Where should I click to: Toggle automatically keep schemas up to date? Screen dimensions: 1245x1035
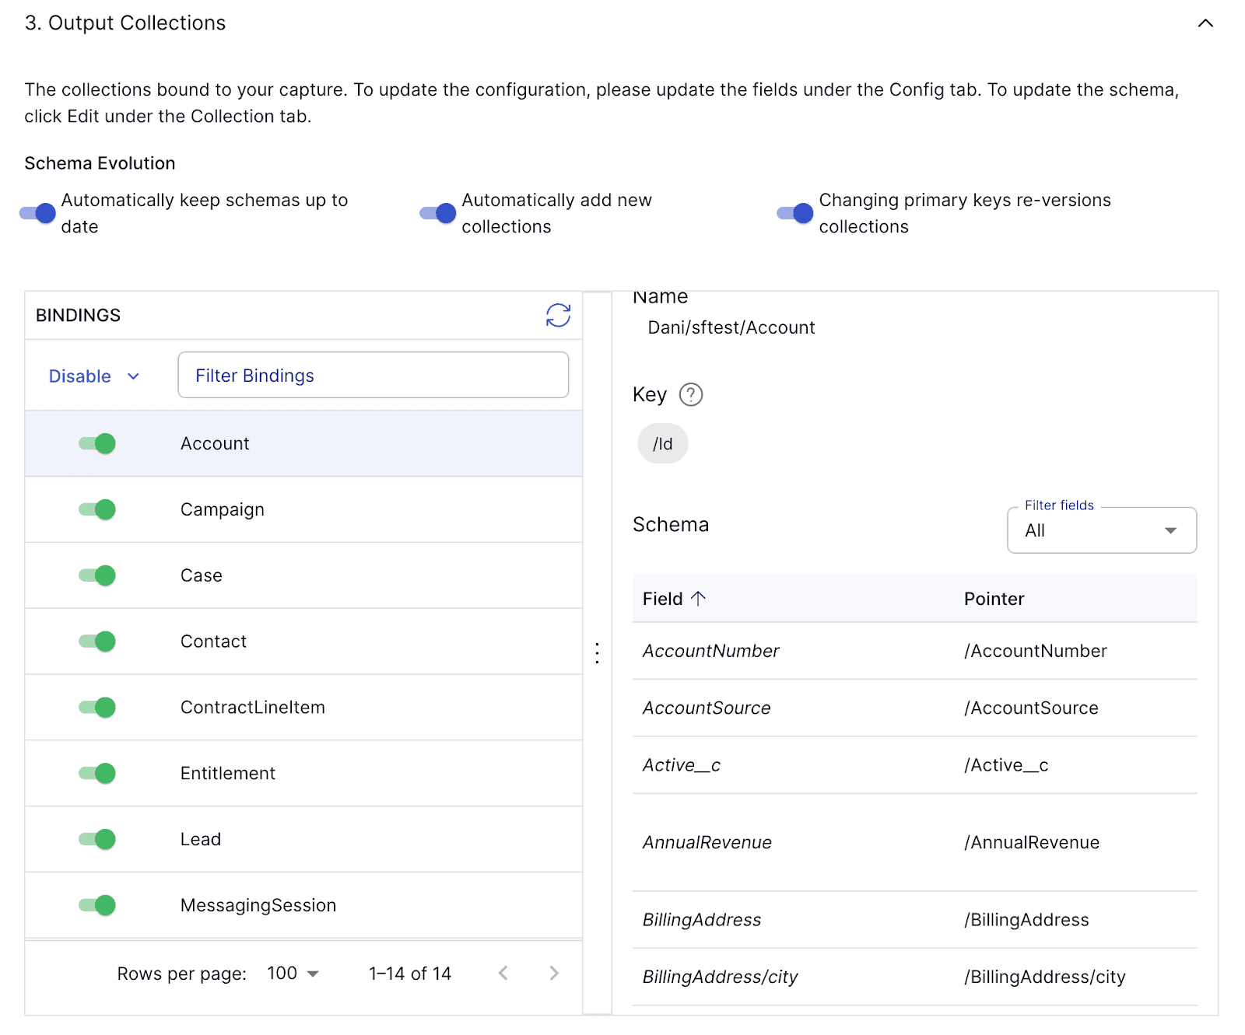pos(38,213)
